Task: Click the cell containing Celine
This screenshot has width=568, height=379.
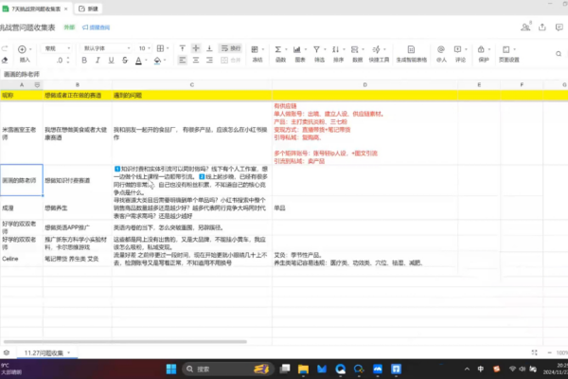Action: [22, 259]
